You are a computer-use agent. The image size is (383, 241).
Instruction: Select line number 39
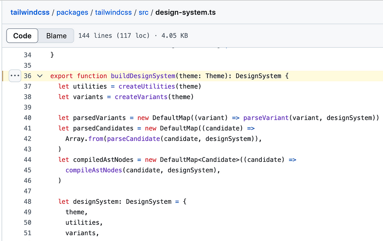pos(28,108)
